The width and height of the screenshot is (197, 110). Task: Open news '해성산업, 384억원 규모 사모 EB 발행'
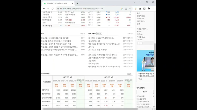click(x=55, y=38)
